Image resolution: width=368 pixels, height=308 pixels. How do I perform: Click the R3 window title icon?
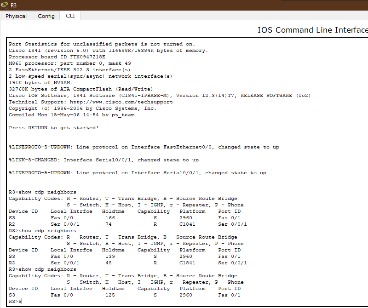coord(5,5)
